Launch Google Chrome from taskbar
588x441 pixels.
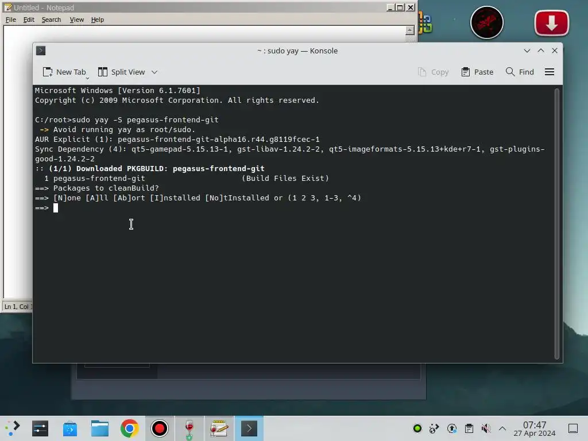(129, 428)
